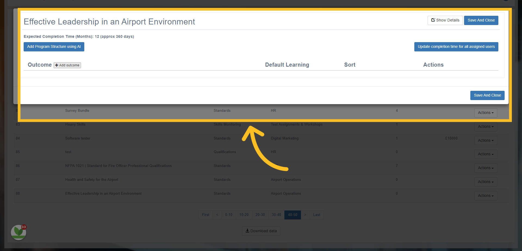Go to previous page with < button
Screen dimensions: 522x251
click(x=217, y=215)
